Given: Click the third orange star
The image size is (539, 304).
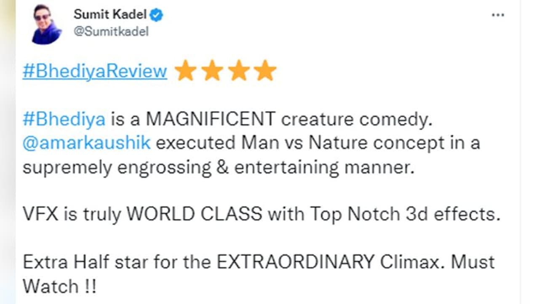Looking at the screenshot, I should [x=239, y=71].
